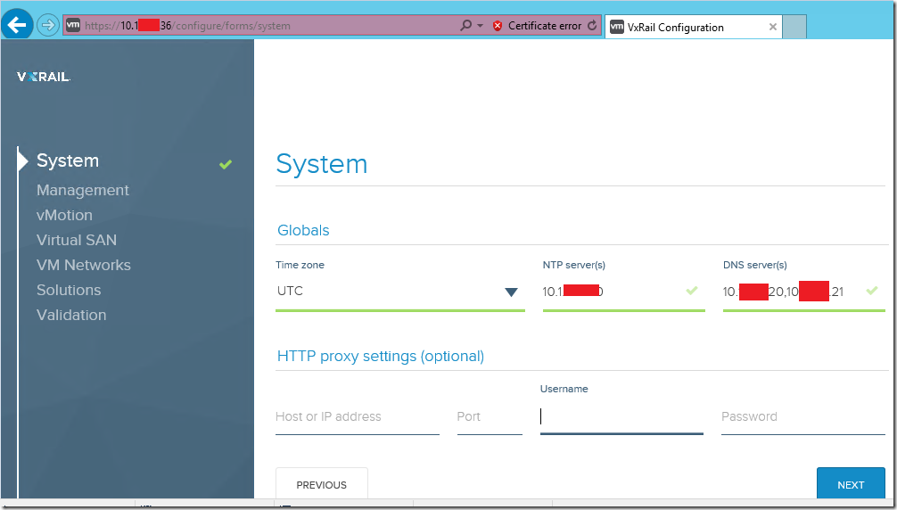Viewport: 897px width, 510px height.
Task: Click the address bar URL text
Action: pyautogui.click(x=187, y=26)
